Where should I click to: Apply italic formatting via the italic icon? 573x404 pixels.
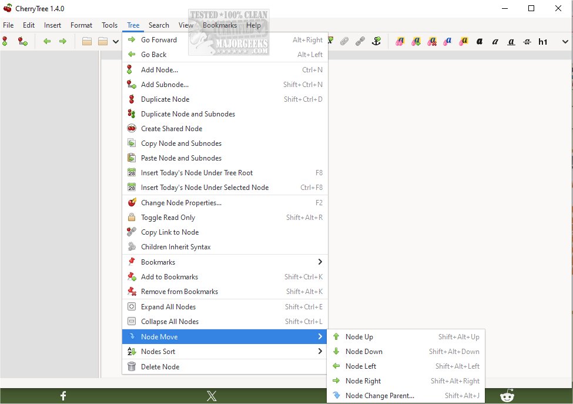tap(494, 41)
